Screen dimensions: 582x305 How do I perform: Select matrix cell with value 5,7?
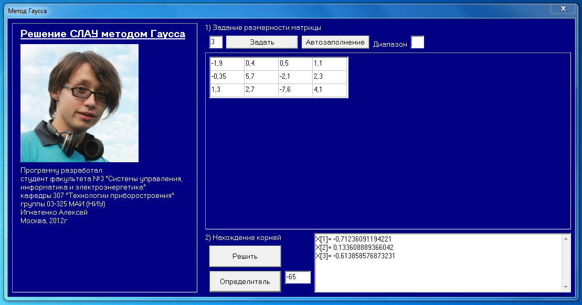coord(261,77)
